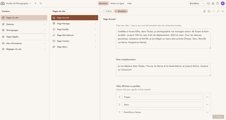Expand the Galeries chevron
Screen dimensions: 226x120
click(x=45, y=24)
